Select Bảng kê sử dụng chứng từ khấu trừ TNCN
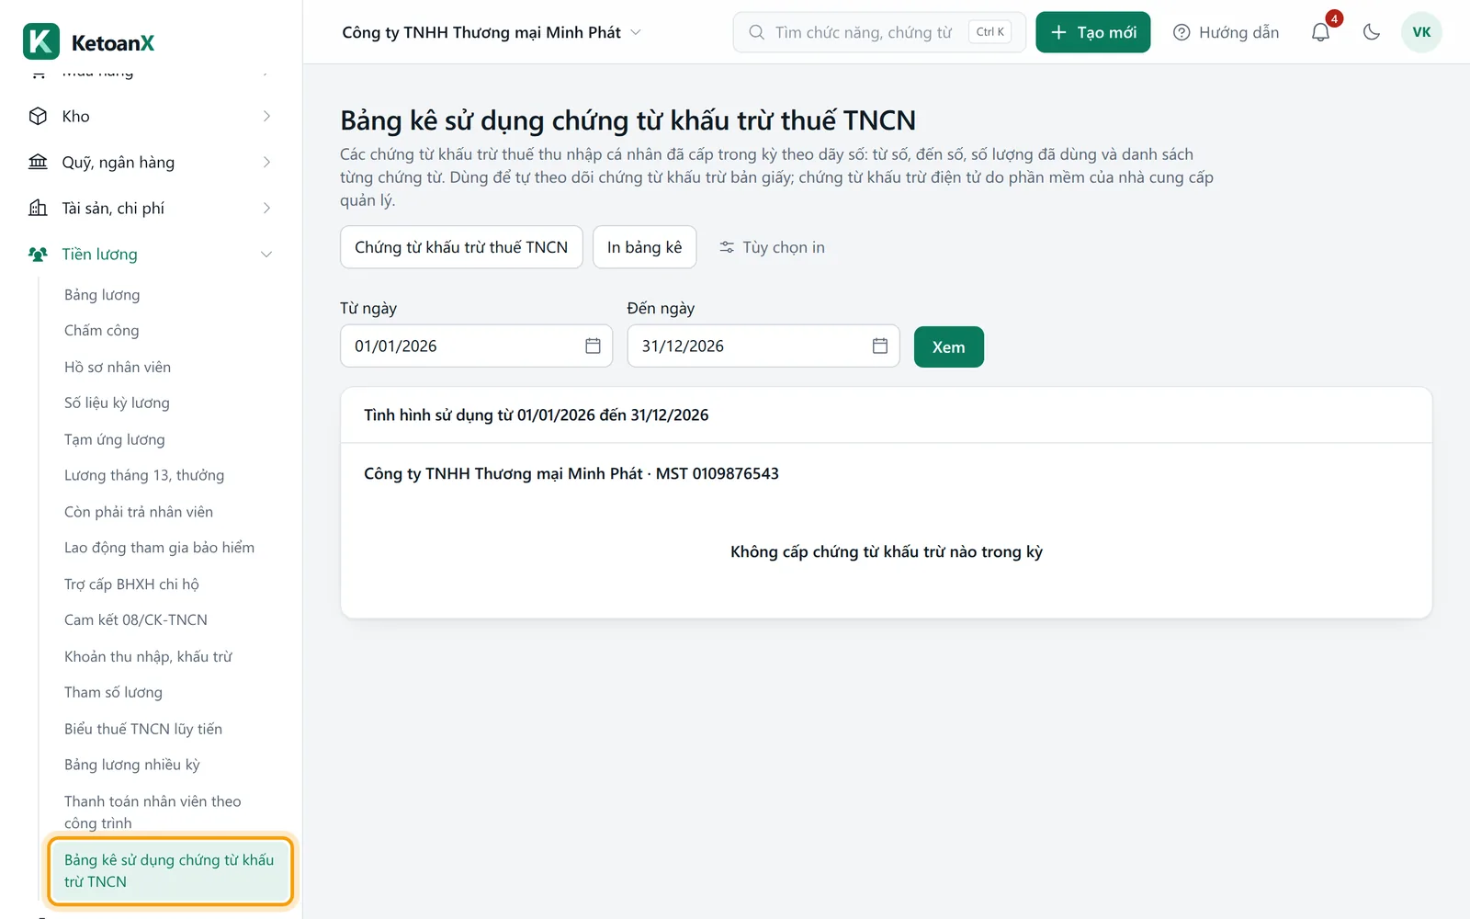This screenshot has width=1470, height=919. pyautogui.click(x=170, y=870)
